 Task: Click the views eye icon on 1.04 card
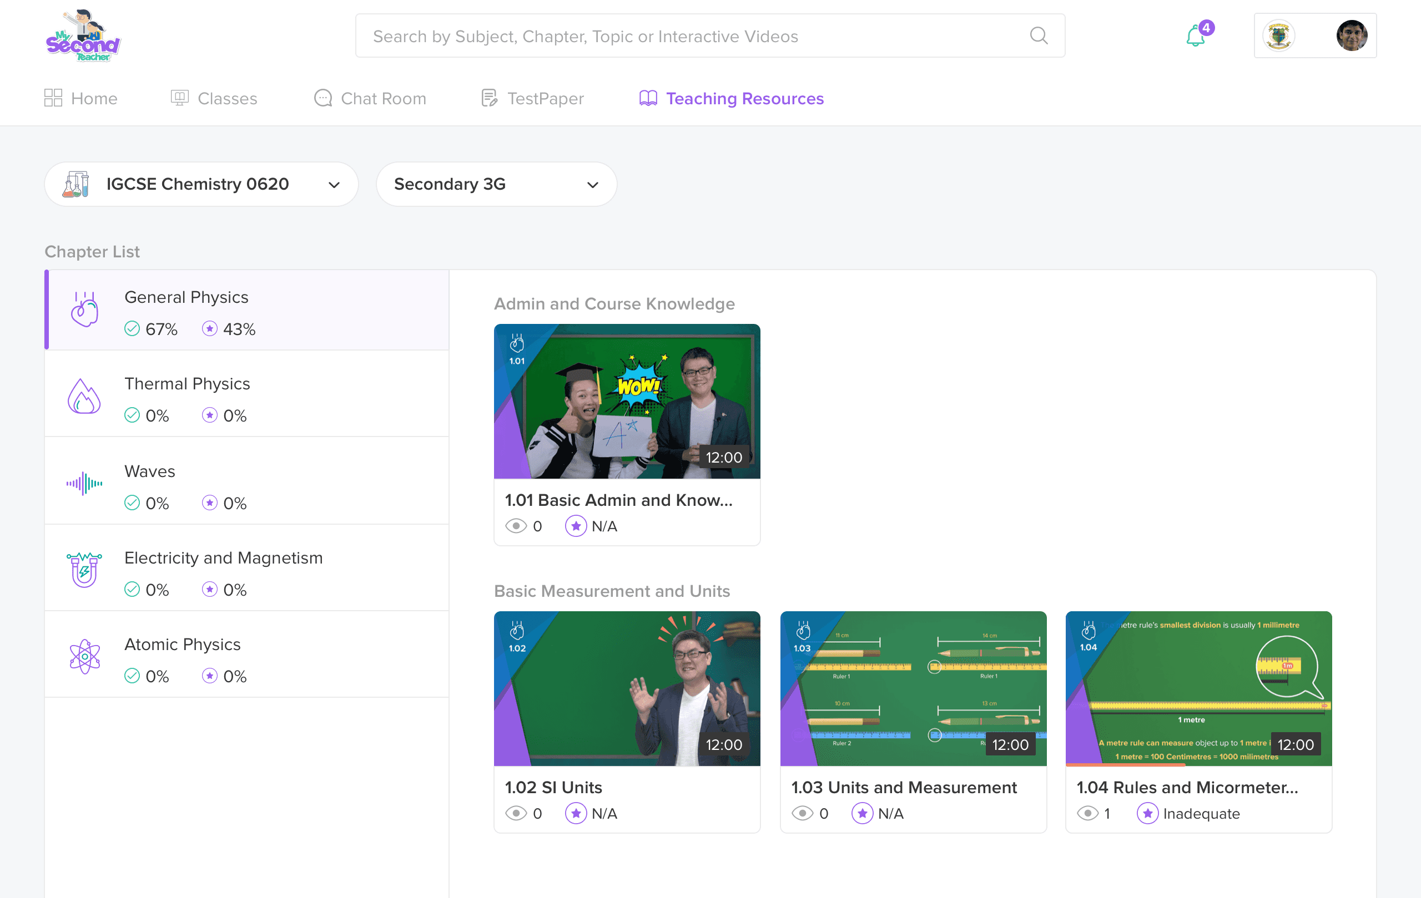click(1087, 814)
